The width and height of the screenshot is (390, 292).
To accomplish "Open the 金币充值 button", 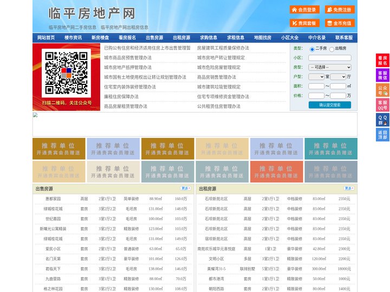I will pos(340,23).
